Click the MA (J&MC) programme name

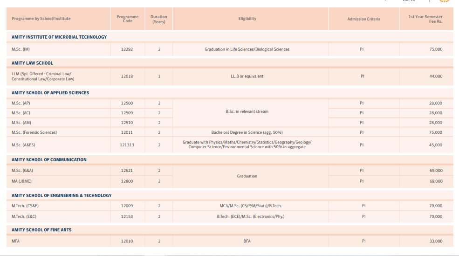[21, 181]
